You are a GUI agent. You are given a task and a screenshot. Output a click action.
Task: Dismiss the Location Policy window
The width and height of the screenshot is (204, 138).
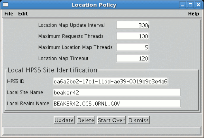coord(139,120)
